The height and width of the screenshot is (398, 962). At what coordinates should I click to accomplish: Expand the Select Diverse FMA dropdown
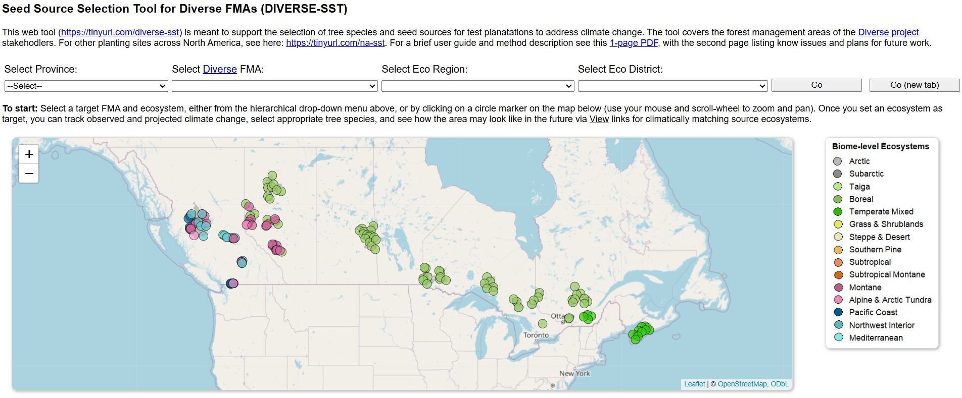point(274,86)
